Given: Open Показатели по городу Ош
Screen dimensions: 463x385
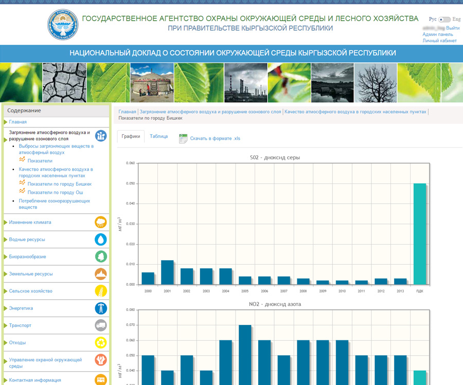Looking at the screenshot, I should (x=55, y=192).
